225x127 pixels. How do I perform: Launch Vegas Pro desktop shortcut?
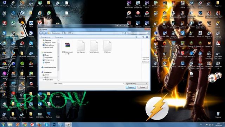point(138,4)
